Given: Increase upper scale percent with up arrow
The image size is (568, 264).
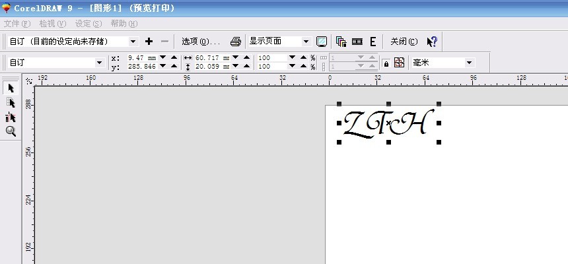Looking at the screenshot, I should coord(304,57).
